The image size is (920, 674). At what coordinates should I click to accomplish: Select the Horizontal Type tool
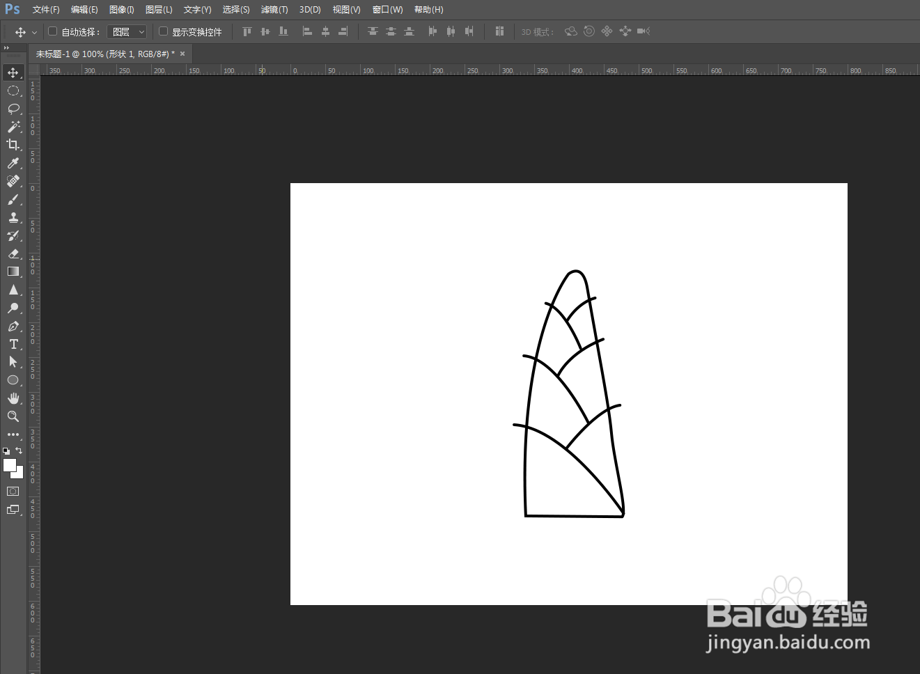pos(13,344)
